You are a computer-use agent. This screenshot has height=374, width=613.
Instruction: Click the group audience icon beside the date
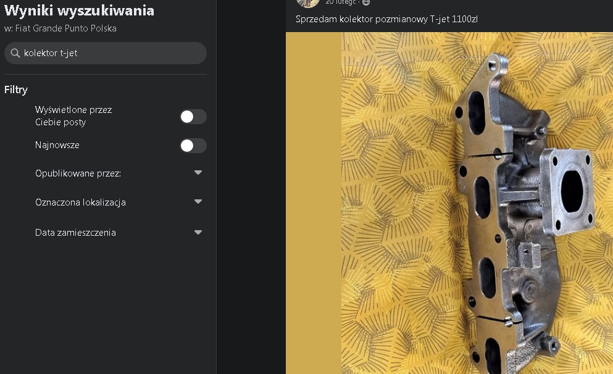[366, 2]
